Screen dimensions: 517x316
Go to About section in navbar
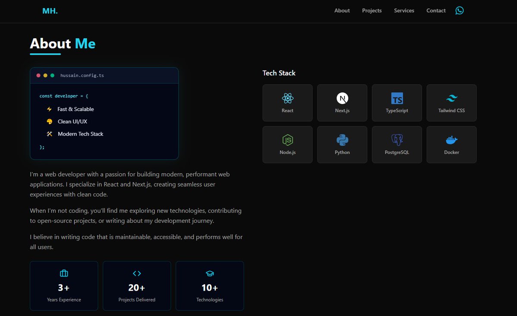(x=342, y=10)
